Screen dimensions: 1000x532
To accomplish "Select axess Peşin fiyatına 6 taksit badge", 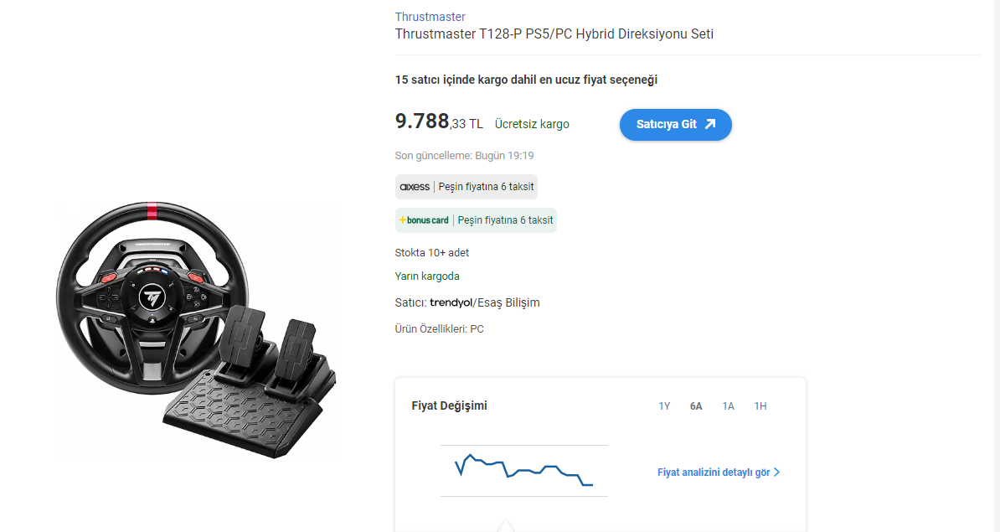I will pos(466,187).
